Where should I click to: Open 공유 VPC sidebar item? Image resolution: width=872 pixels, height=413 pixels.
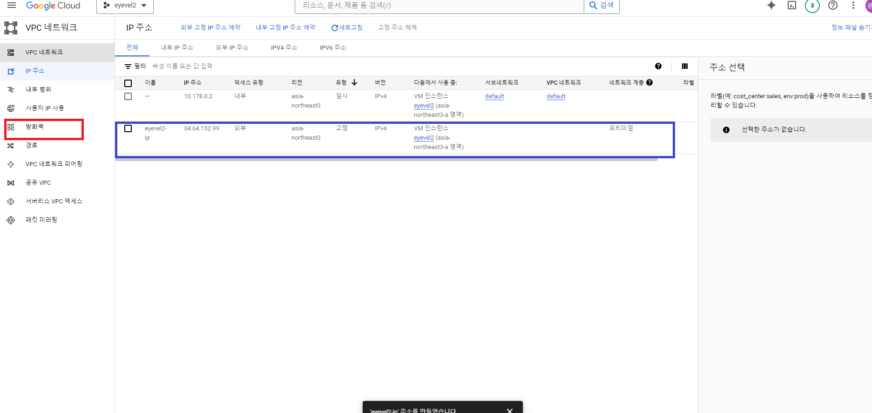coord(57,183)
